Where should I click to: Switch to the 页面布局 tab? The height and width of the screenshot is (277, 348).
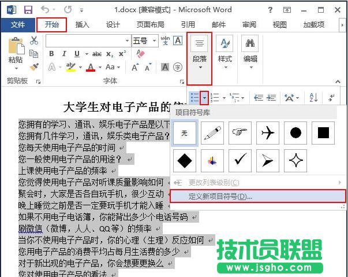tap(150, 24)
